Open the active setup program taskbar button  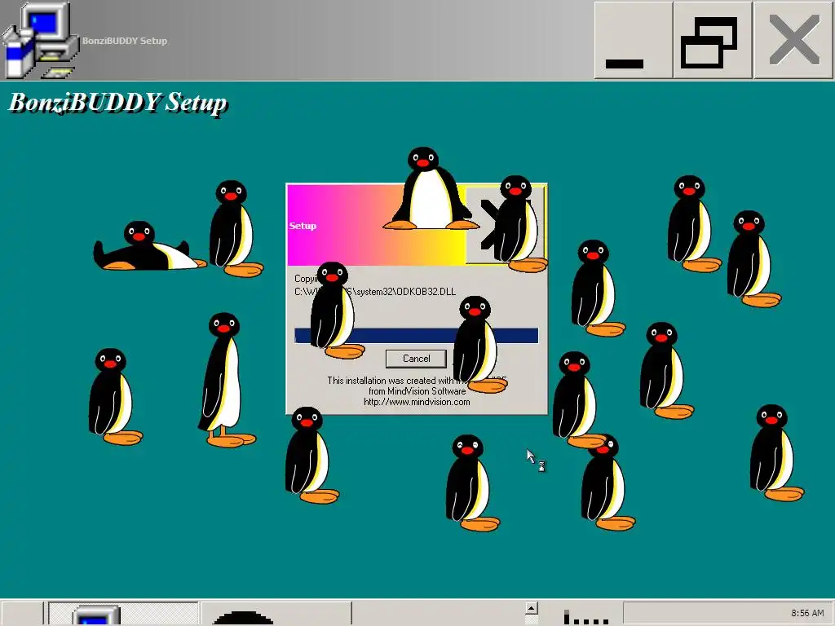point(123,614)
